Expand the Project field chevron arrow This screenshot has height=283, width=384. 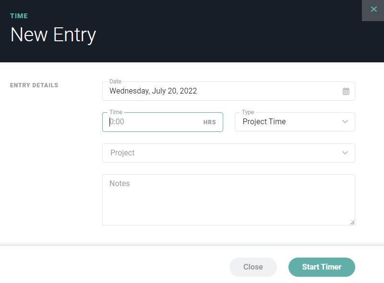click(345, 153)
